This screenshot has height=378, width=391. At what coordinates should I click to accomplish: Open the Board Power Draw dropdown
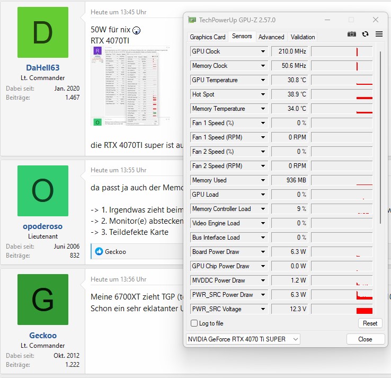263,252
